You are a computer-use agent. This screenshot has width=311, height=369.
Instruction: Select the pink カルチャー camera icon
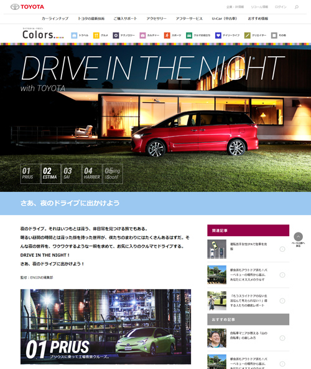pos(142,36)
